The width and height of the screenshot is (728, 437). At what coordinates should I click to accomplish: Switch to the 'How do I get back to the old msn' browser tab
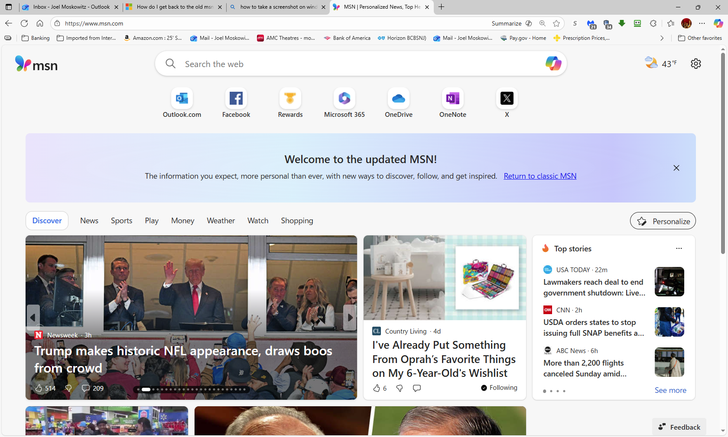click(x=174, y=7)
